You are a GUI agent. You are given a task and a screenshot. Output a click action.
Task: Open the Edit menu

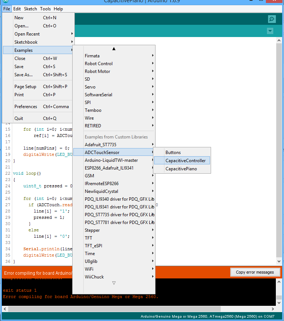coord(17,9)
